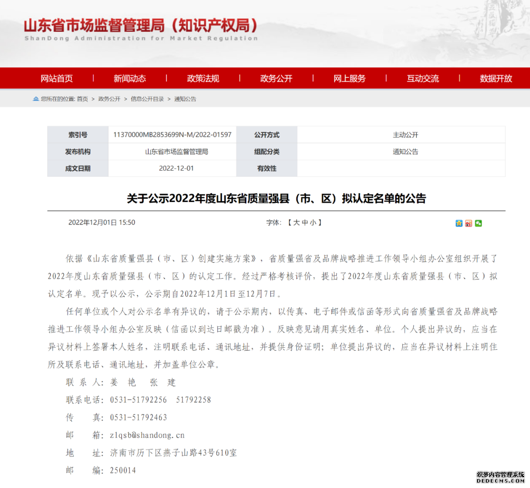
Task: Set font size to 大
Action: tap(296, 223)
